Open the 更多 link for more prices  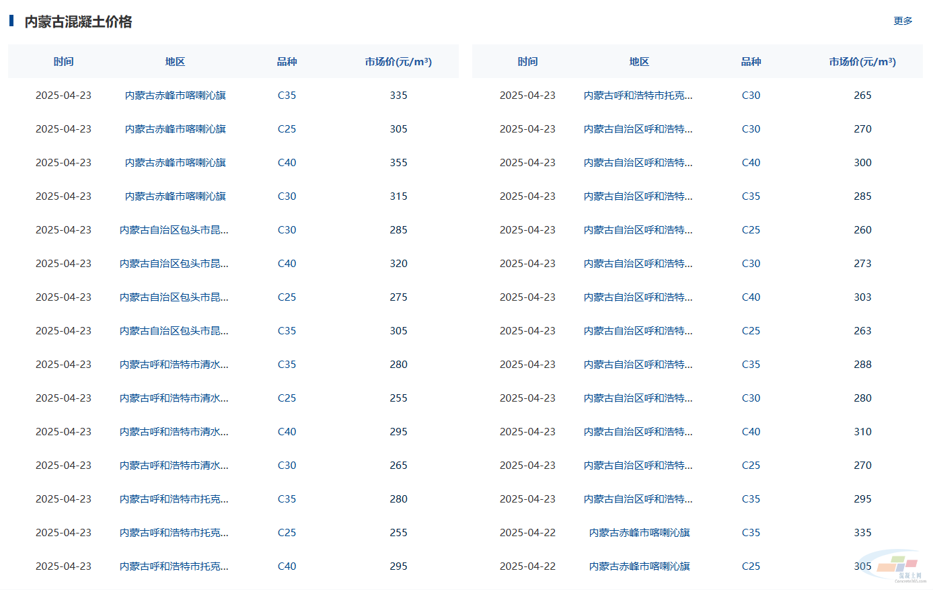(902, 21)
